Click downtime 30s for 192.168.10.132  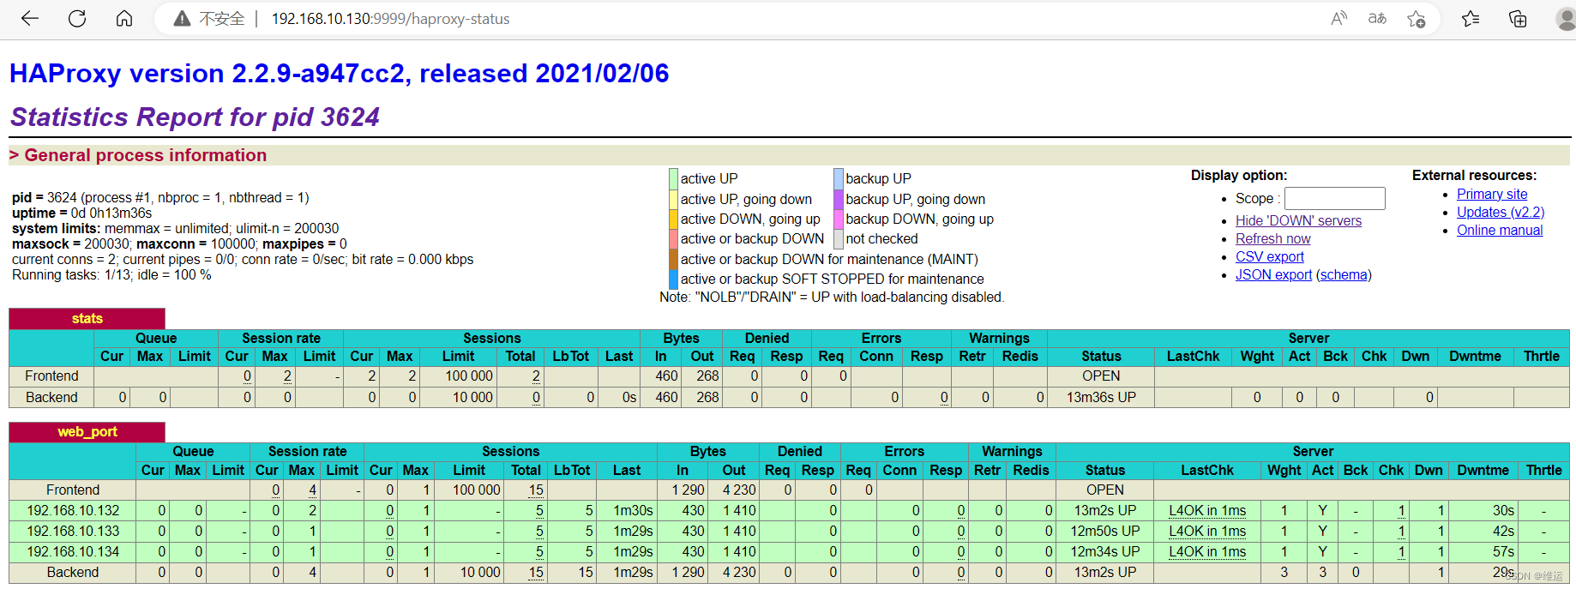point(1503,510)
